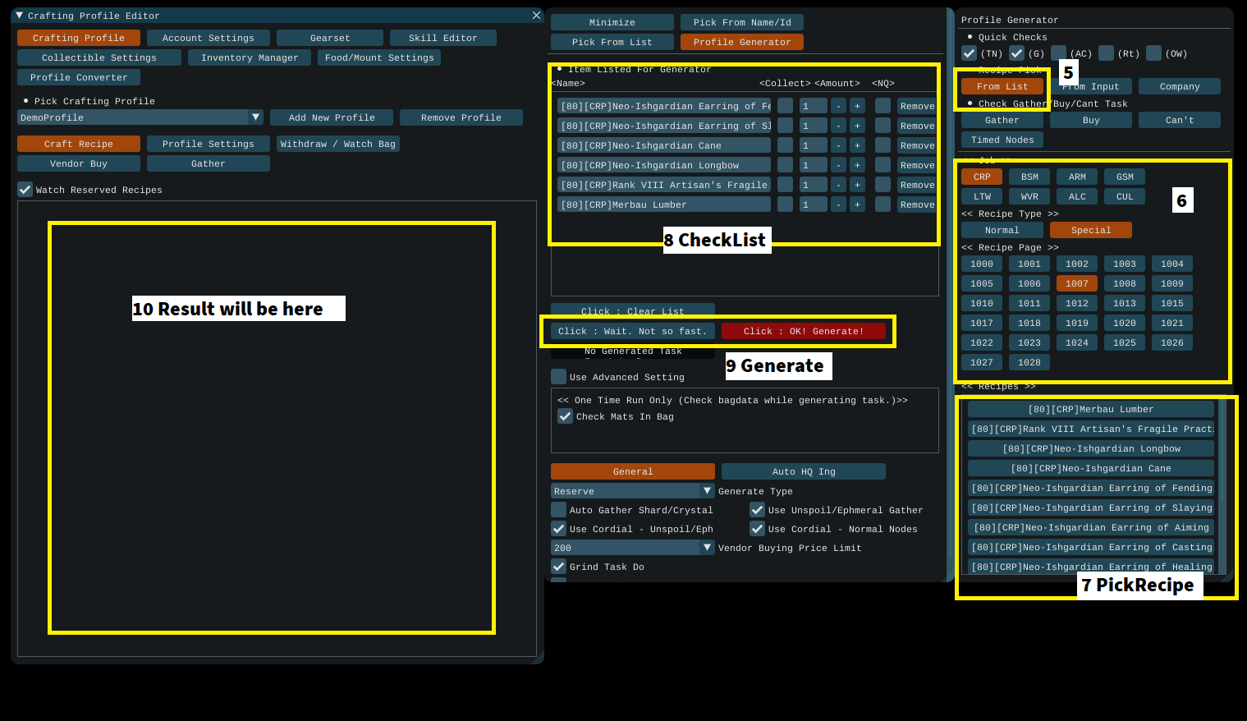Select the CUL job button

click(x=1125, y=196)
